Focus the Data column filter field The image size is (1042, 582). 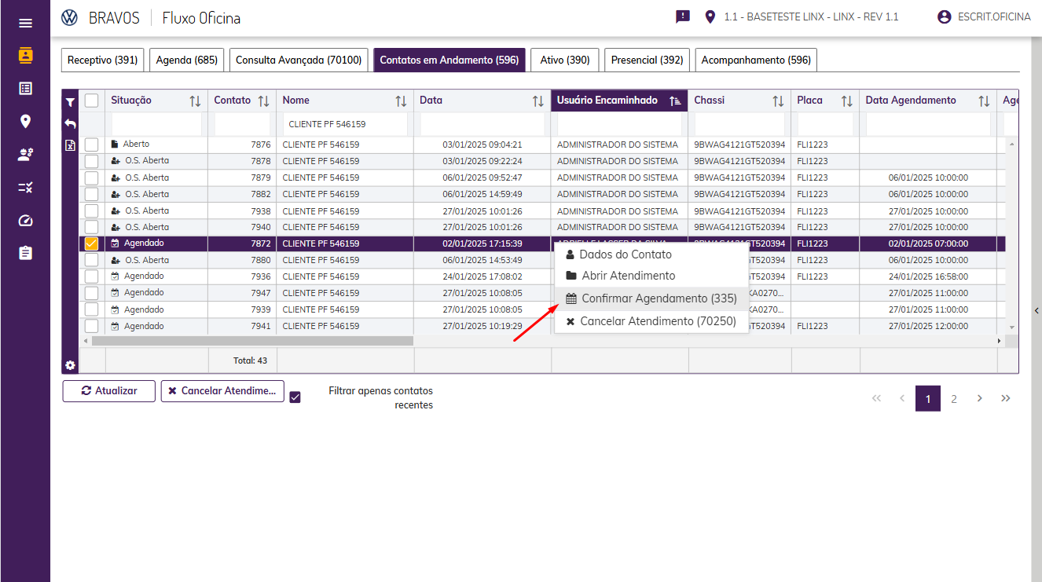[x=482, y=124]
